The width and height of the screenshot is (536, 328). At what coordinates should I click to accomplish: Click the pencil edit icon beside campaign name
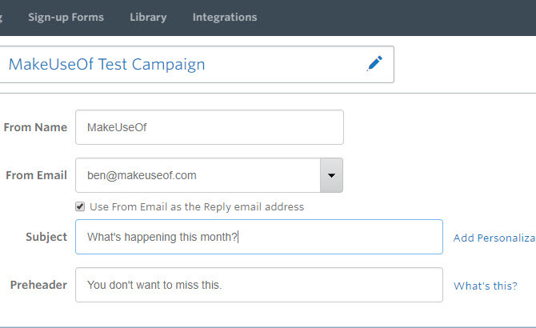(374, 63)
